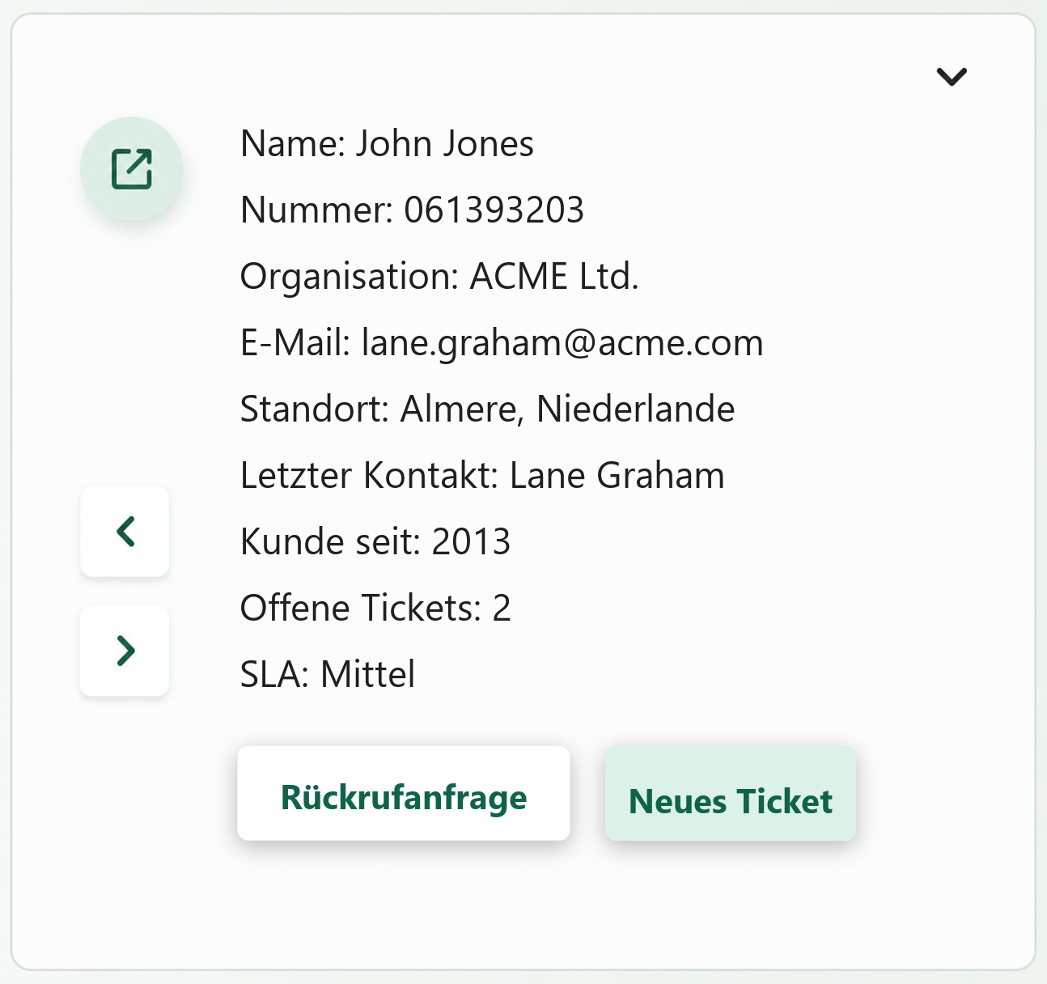Select the ACME Ltd. organisation name

[554, 277]
